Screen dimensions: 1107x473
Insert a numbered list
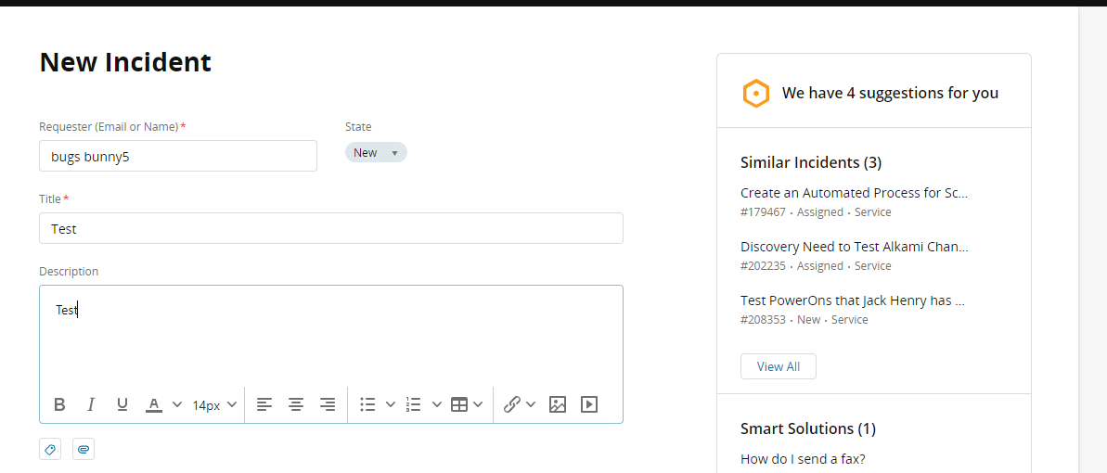[414, 404]
